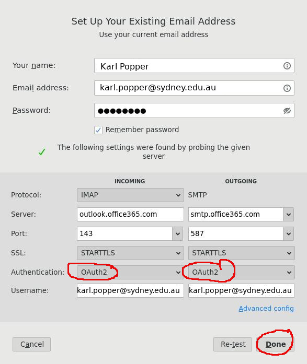Click the incoming Username field

click(x=130, y=290)
